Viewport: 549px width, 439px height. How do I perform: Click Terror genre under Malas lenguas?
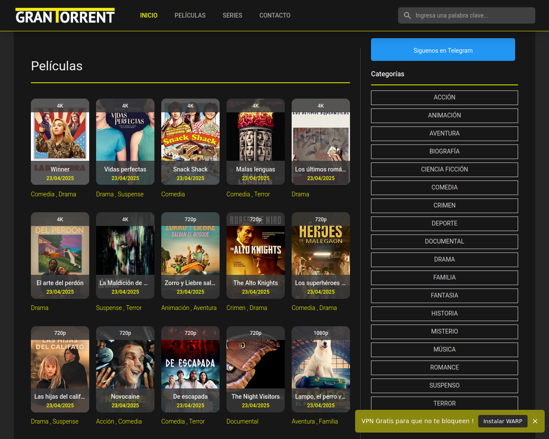[x=262, y=194]
